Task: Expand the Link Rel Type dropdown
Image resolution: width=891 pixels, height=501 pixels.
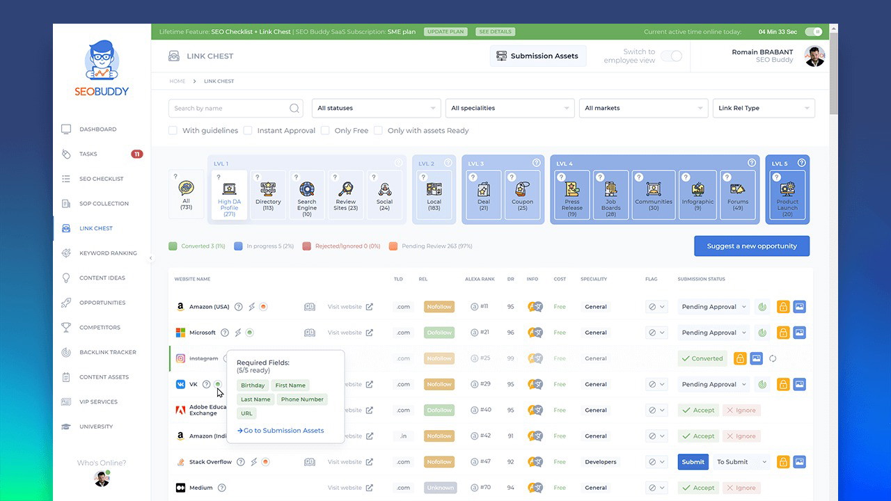Action: pyautogui.click(x=764, y=109)
